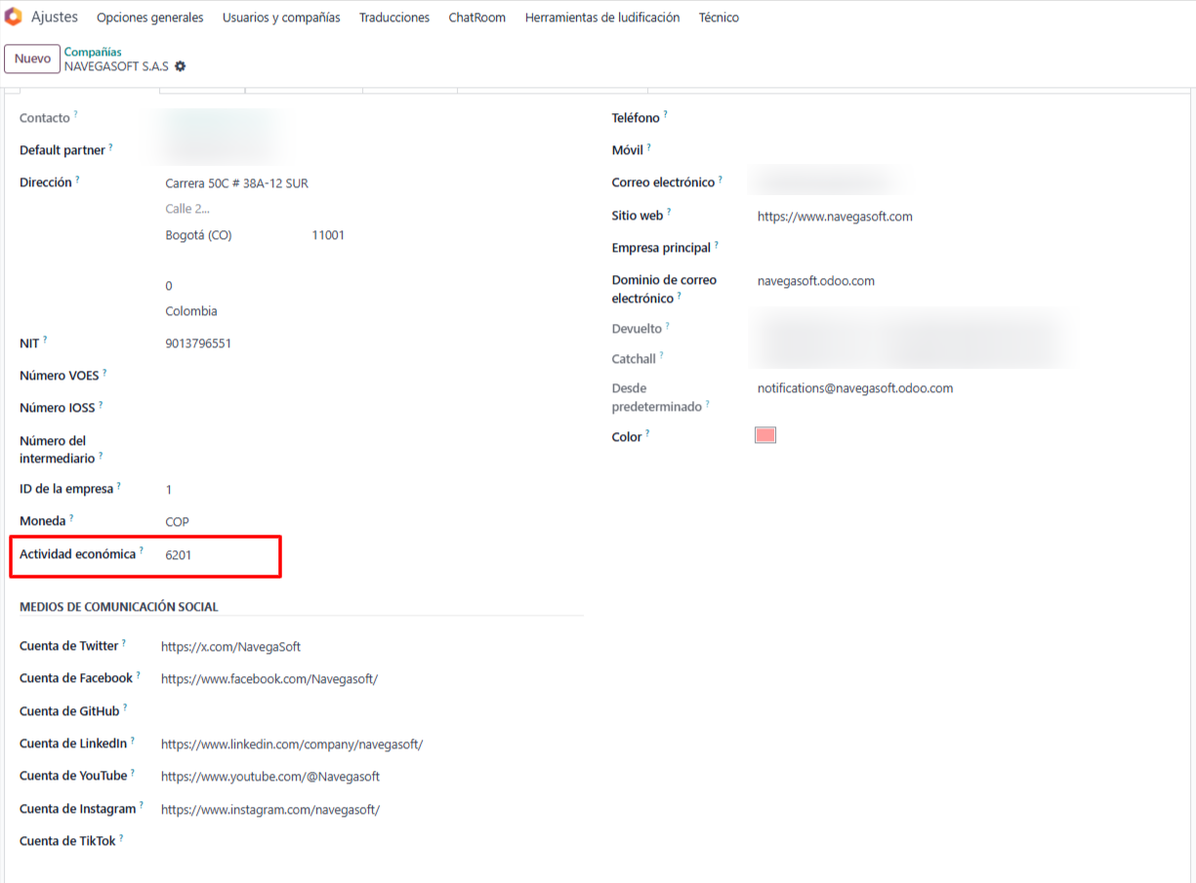Image resolution: width=1196 pixels, height=883 pixels.
Task: Open the Herramientas de ludificación menu
Action: click(x=602, y=18)
